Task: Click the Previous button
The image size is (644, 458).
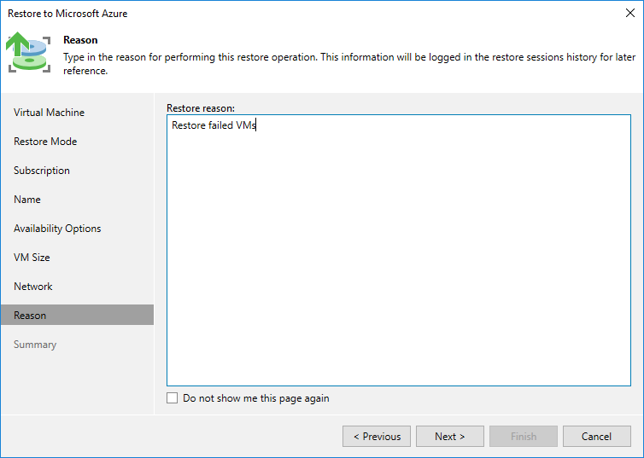Action: tap(377, 437)
